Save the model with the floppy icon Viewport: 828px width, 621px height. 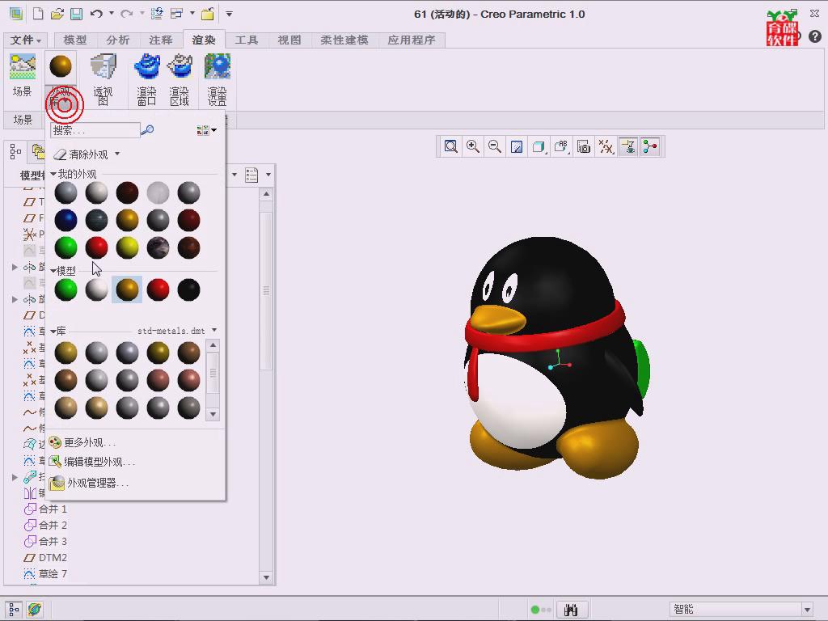(77, 14)
